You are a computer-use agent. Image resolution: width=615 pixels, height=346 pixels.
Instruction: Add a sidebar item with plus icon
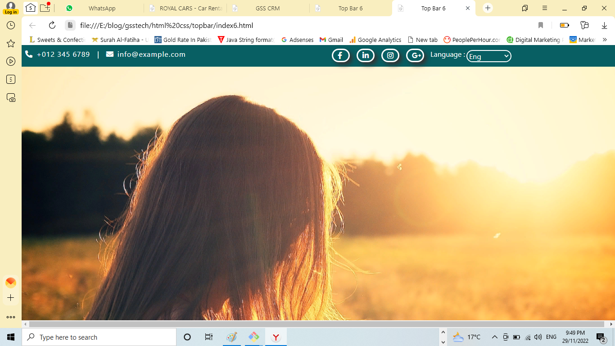[x=11, y=298]
